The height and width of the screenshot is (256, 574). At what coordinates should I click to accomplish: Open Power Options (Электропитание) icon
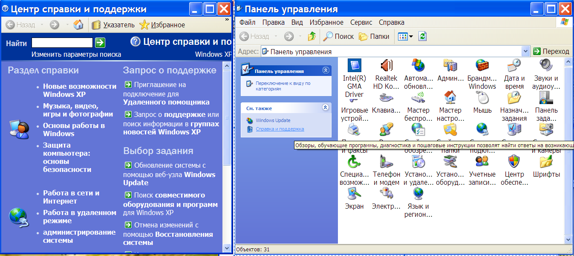pos(386,194)
